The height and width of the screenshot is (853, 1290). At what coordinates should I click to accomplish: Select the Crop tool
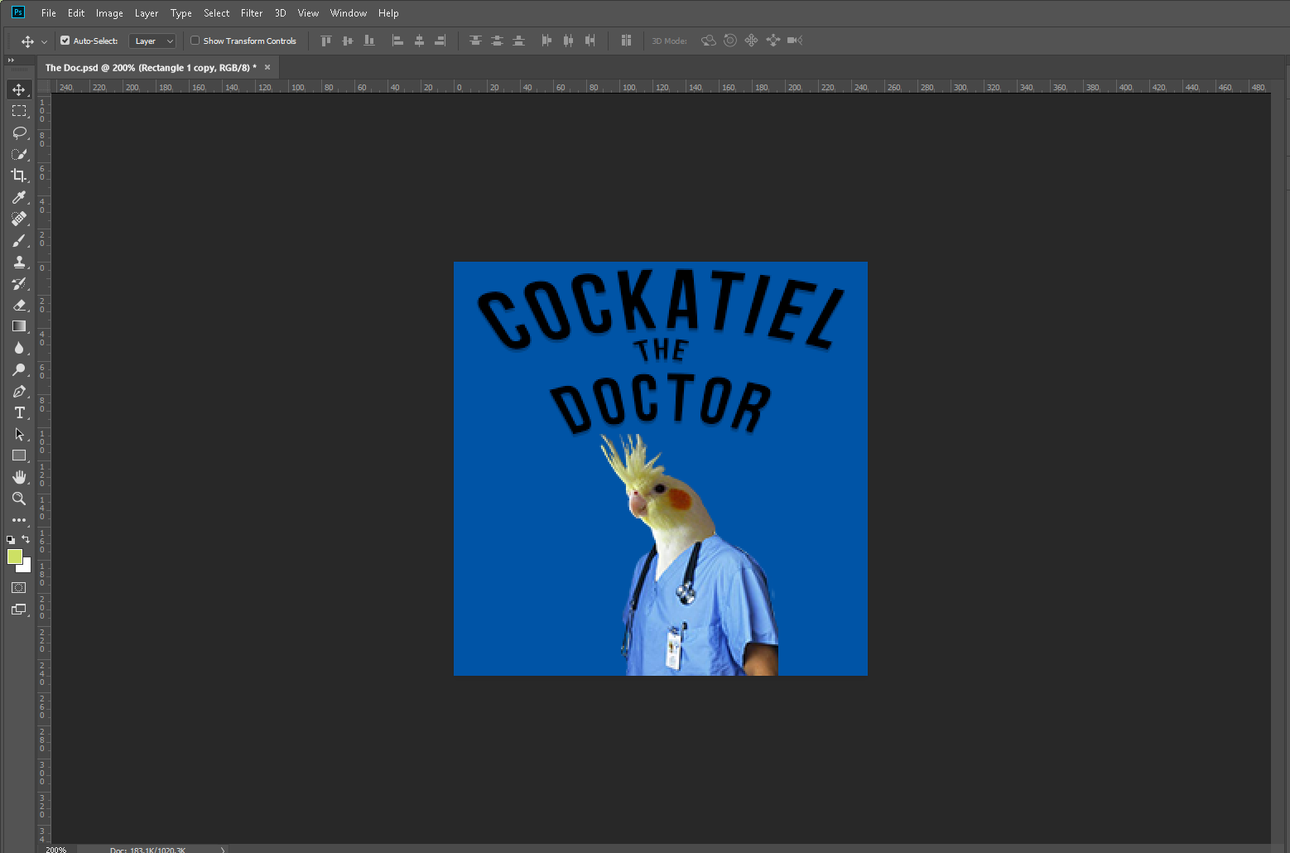(19, 176)
